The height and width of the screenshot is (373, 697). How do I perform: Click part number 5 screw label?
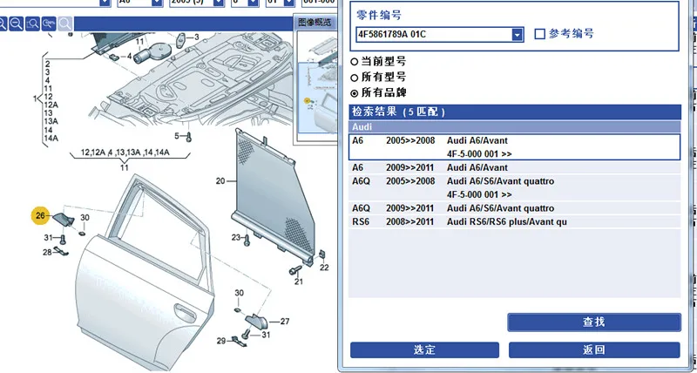pos(177,136)
